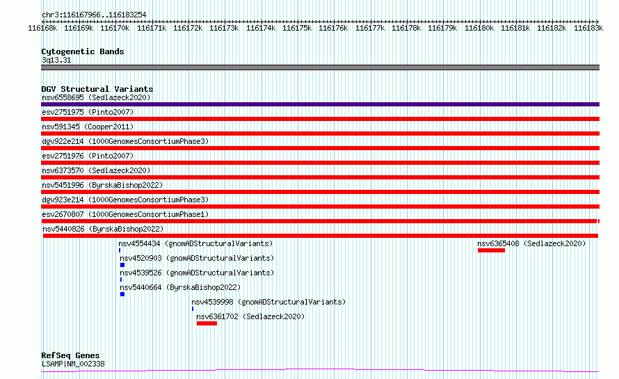Click the 116182k ruler position

click(x=552, y=28)
